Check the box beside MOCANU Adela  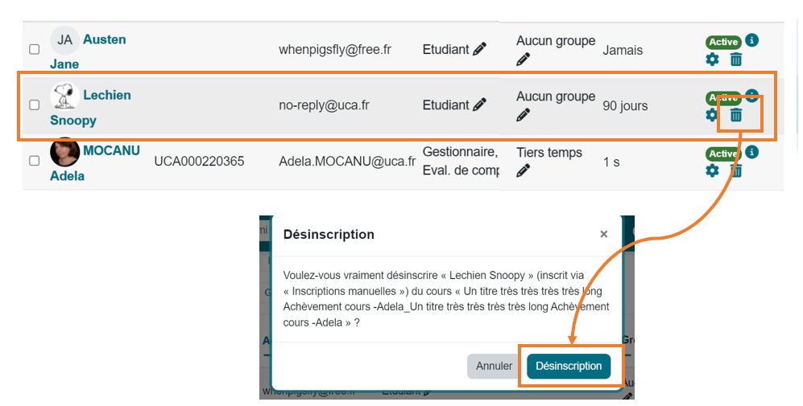(x=35, y=161)
